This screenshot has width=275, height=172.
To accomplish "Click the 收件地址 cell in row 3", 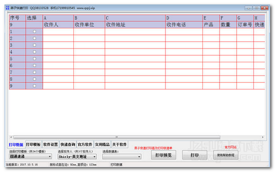I will click(135, 45).
